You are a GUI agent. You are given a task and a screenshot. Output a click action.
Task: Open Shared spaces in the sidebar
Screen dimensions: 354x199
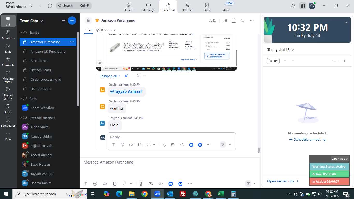coord(8,94)
